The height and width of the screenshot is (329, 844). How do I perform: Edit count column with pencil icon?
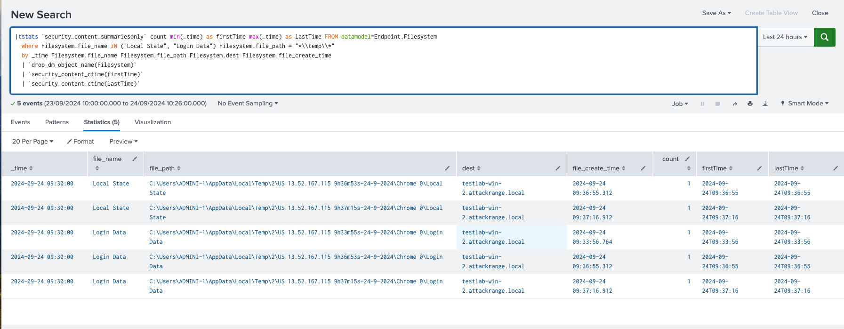[687, 159]
